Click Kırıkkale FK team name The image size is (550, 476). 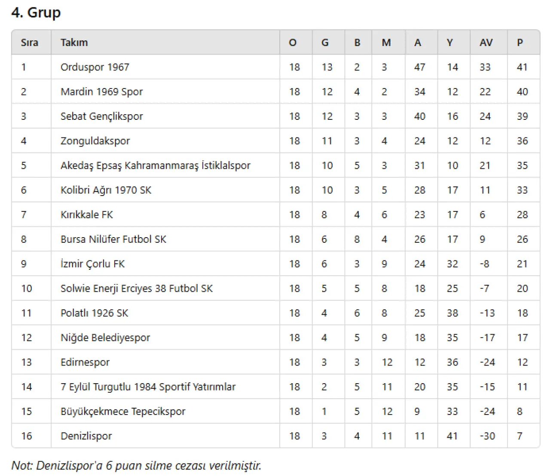[86, 215]
